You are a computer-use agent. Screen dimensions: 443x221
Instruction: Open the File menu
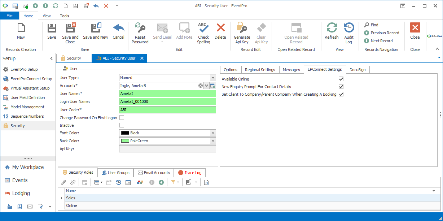9,16
